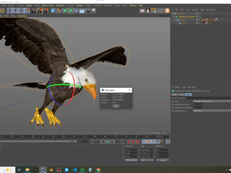Image resolution: width=231 pixels, height=173 pixels.
Task: Toggle the Z axis lock
Action: pos(21,11)
